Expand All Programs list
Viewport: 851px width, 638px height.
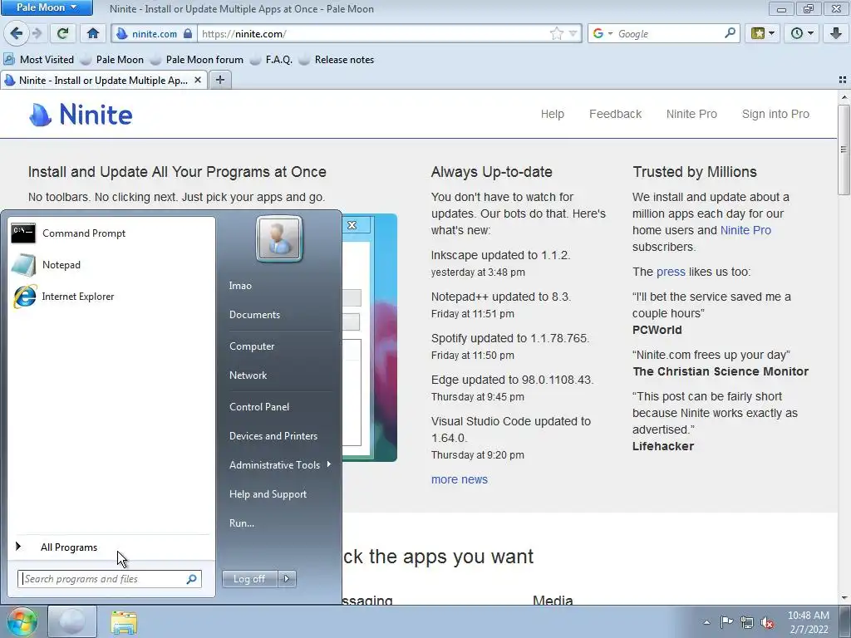(111, 547)
